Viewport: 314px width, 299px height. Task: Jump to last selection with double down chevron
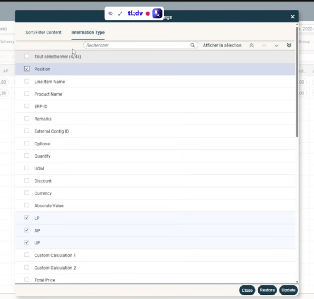tap(289, 45)
